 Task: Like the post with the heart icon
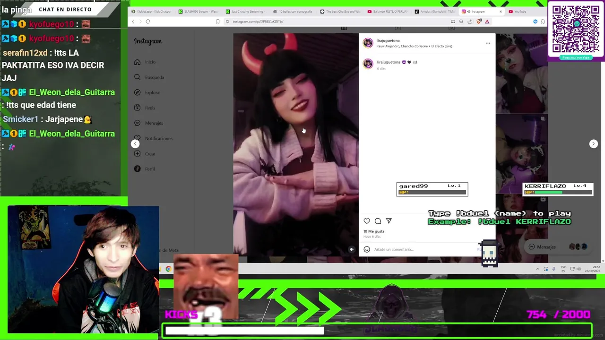[367, 221]
